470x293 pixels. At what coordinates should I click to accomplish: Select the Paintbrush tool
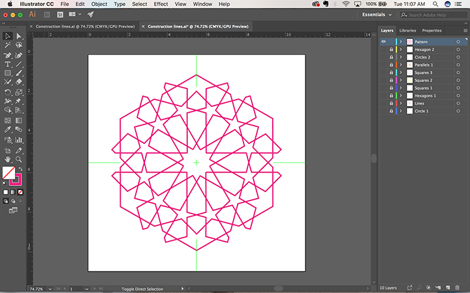18,73
